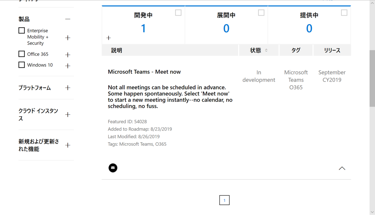Screen dimensions: 375x215
Task: Click the 製品 section heading
Action: click(x=24, y=19)
